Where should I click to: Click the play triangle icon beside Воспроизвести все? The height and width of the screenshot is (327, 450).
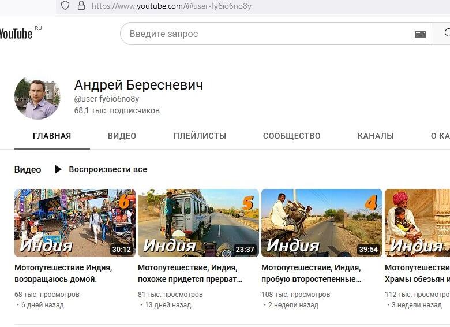(58, 169)
